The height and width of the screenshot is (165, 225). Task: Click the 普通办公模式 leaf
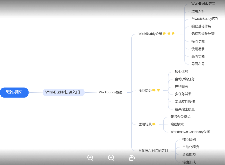pyautogui.click(x=180, y=117)
